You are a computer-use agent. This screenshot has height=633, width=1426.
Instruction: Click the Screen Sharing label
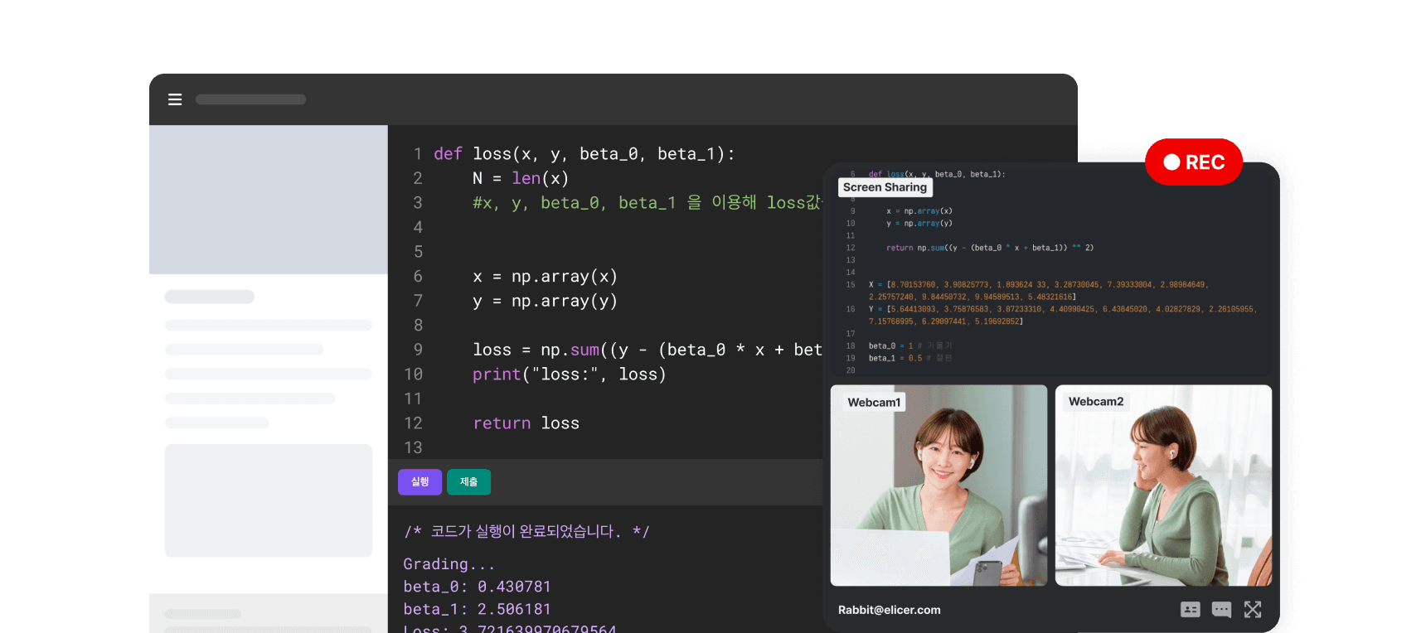pyautogui.click(x=885, y=187)
